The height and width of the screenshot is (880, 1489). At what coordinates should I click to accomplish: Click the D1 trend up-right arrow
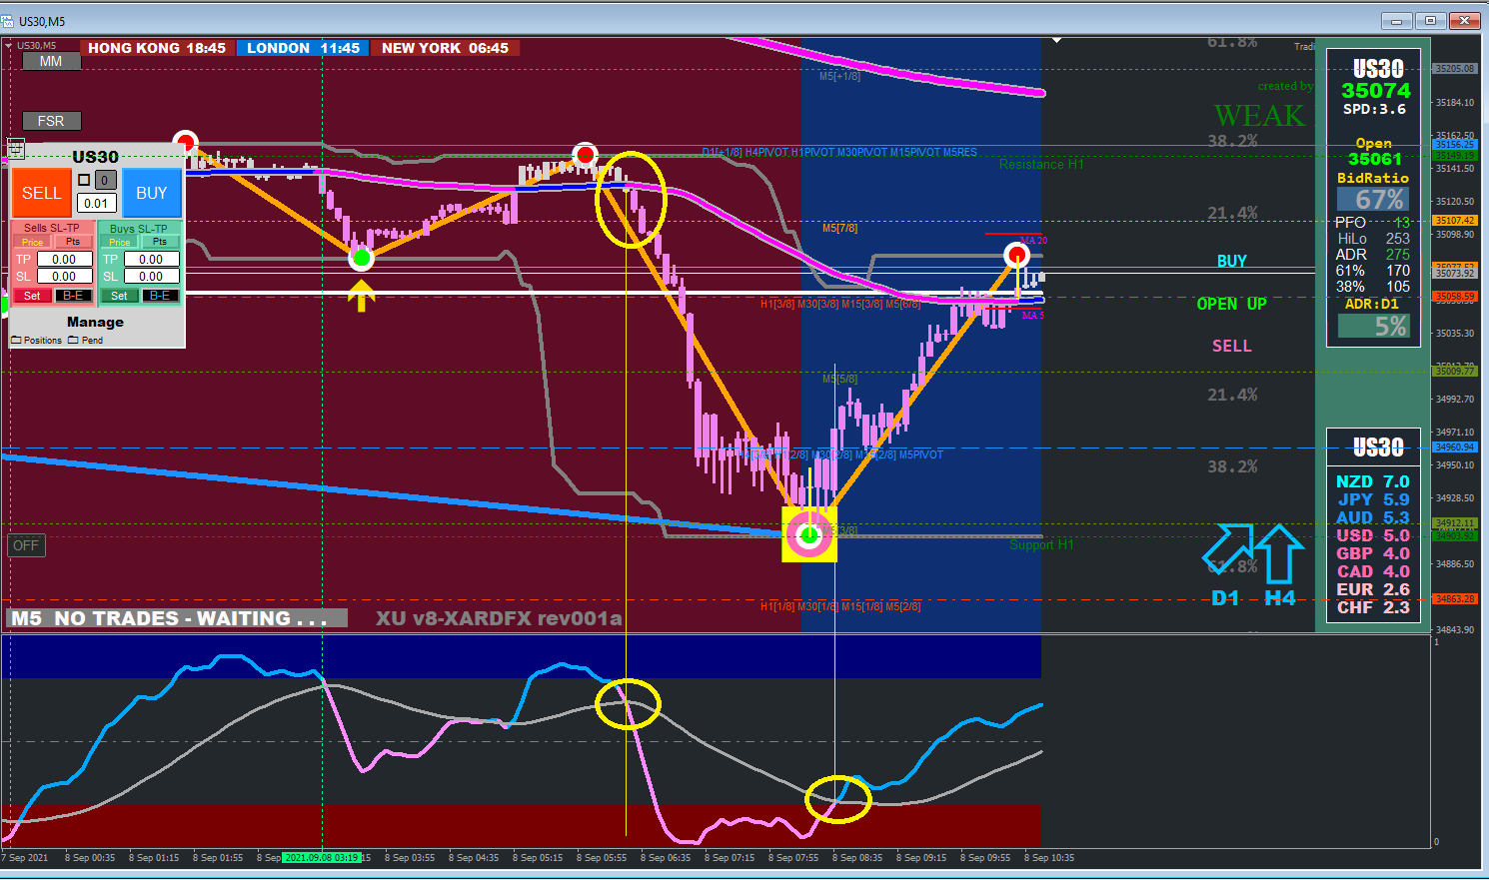(x=1228, y=547)
